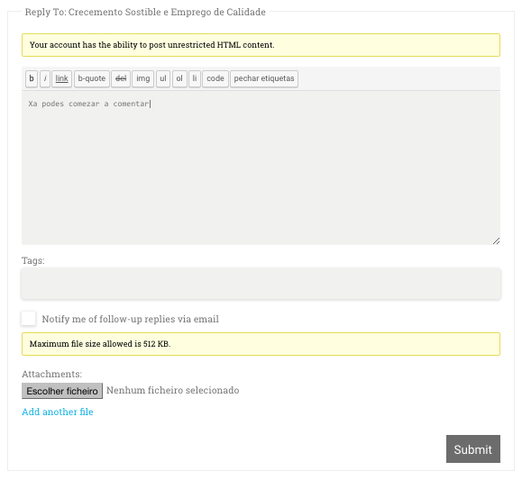Insert blockquote with b-quote button

coord(92,79)
